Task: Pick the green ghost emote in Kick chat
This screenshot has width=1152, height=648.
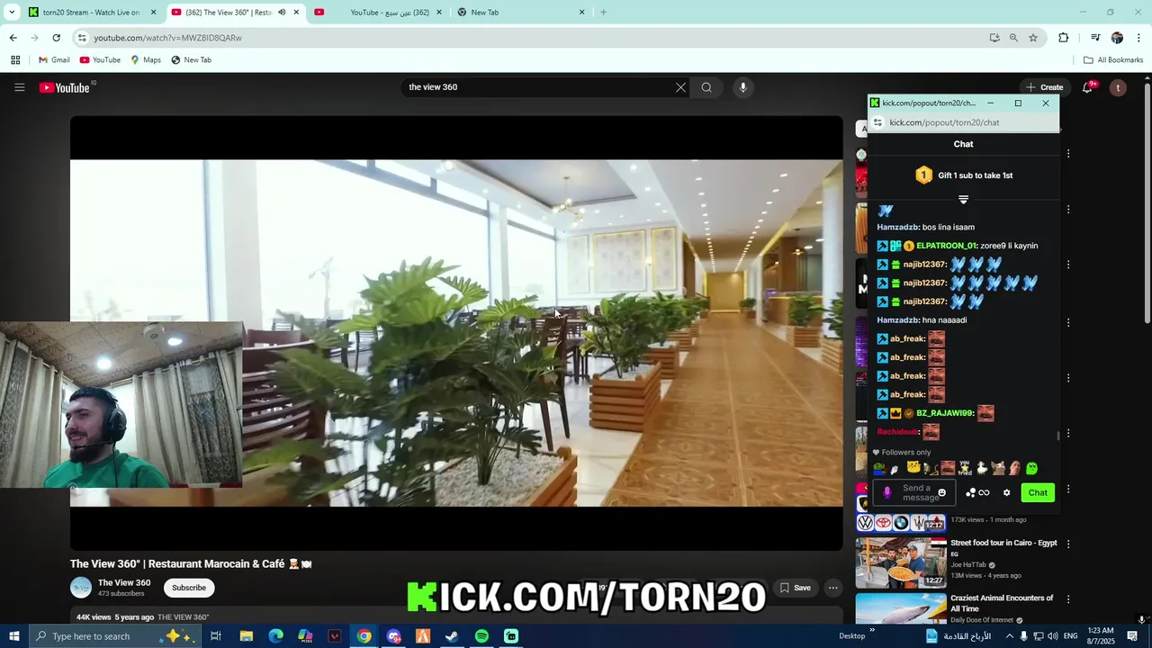Action: (x=1031, y=468)
